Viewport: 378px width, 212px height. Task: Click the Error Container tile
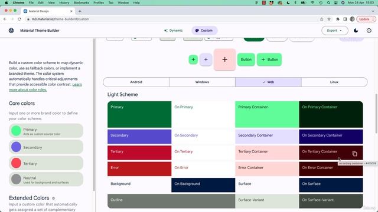click(x=267, y=169)
